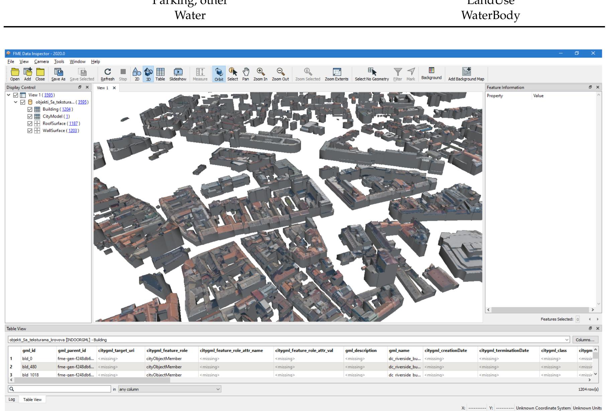Click the table view search field
The height and width of the screenshot is (411, 606).
pos(59,389)
